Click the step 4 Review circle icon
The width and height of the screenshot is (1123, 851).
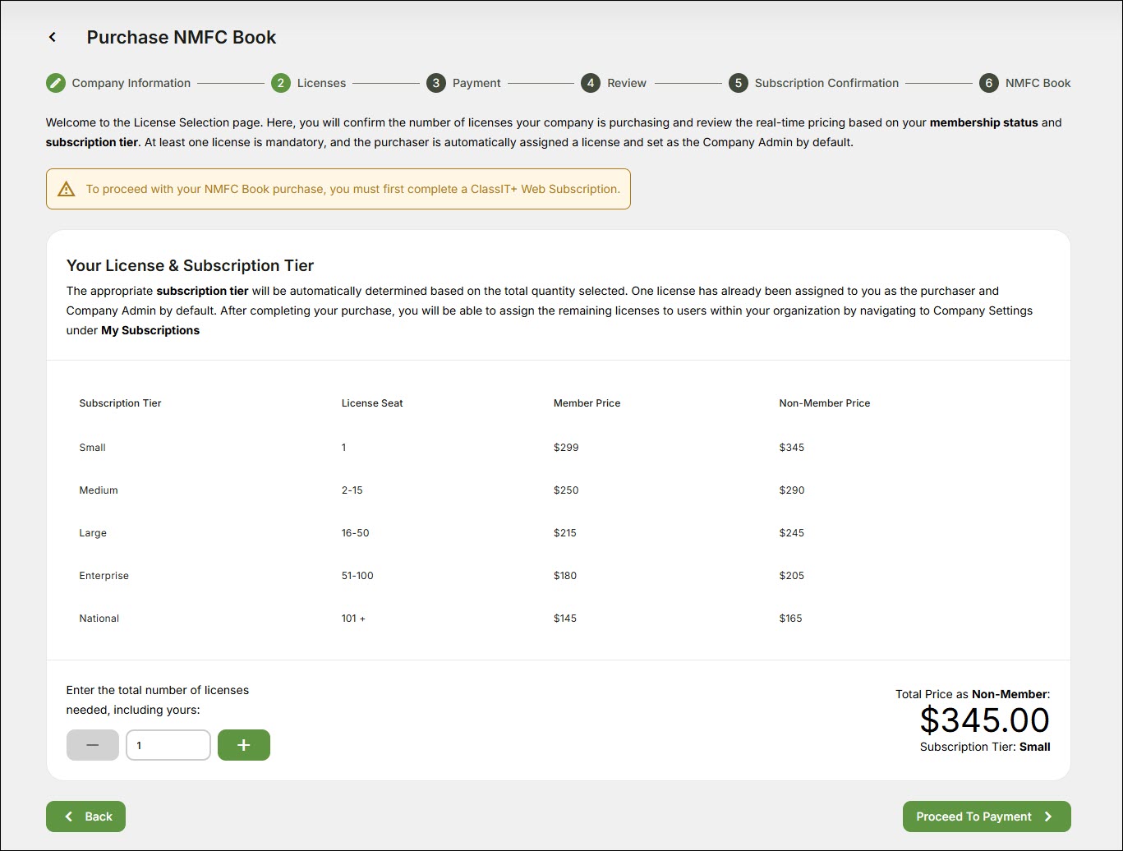[x=590, y=83]
